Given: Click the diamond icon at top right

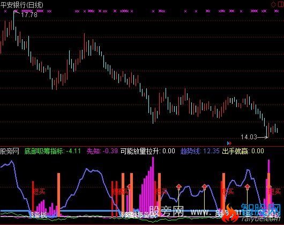Looking at the screenshot, I should pos(273,4).
